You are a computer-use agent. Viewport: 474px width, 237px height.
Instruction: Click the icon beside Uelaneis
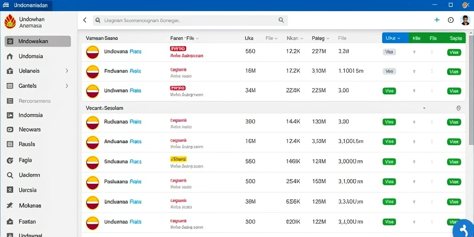(10, 71)
